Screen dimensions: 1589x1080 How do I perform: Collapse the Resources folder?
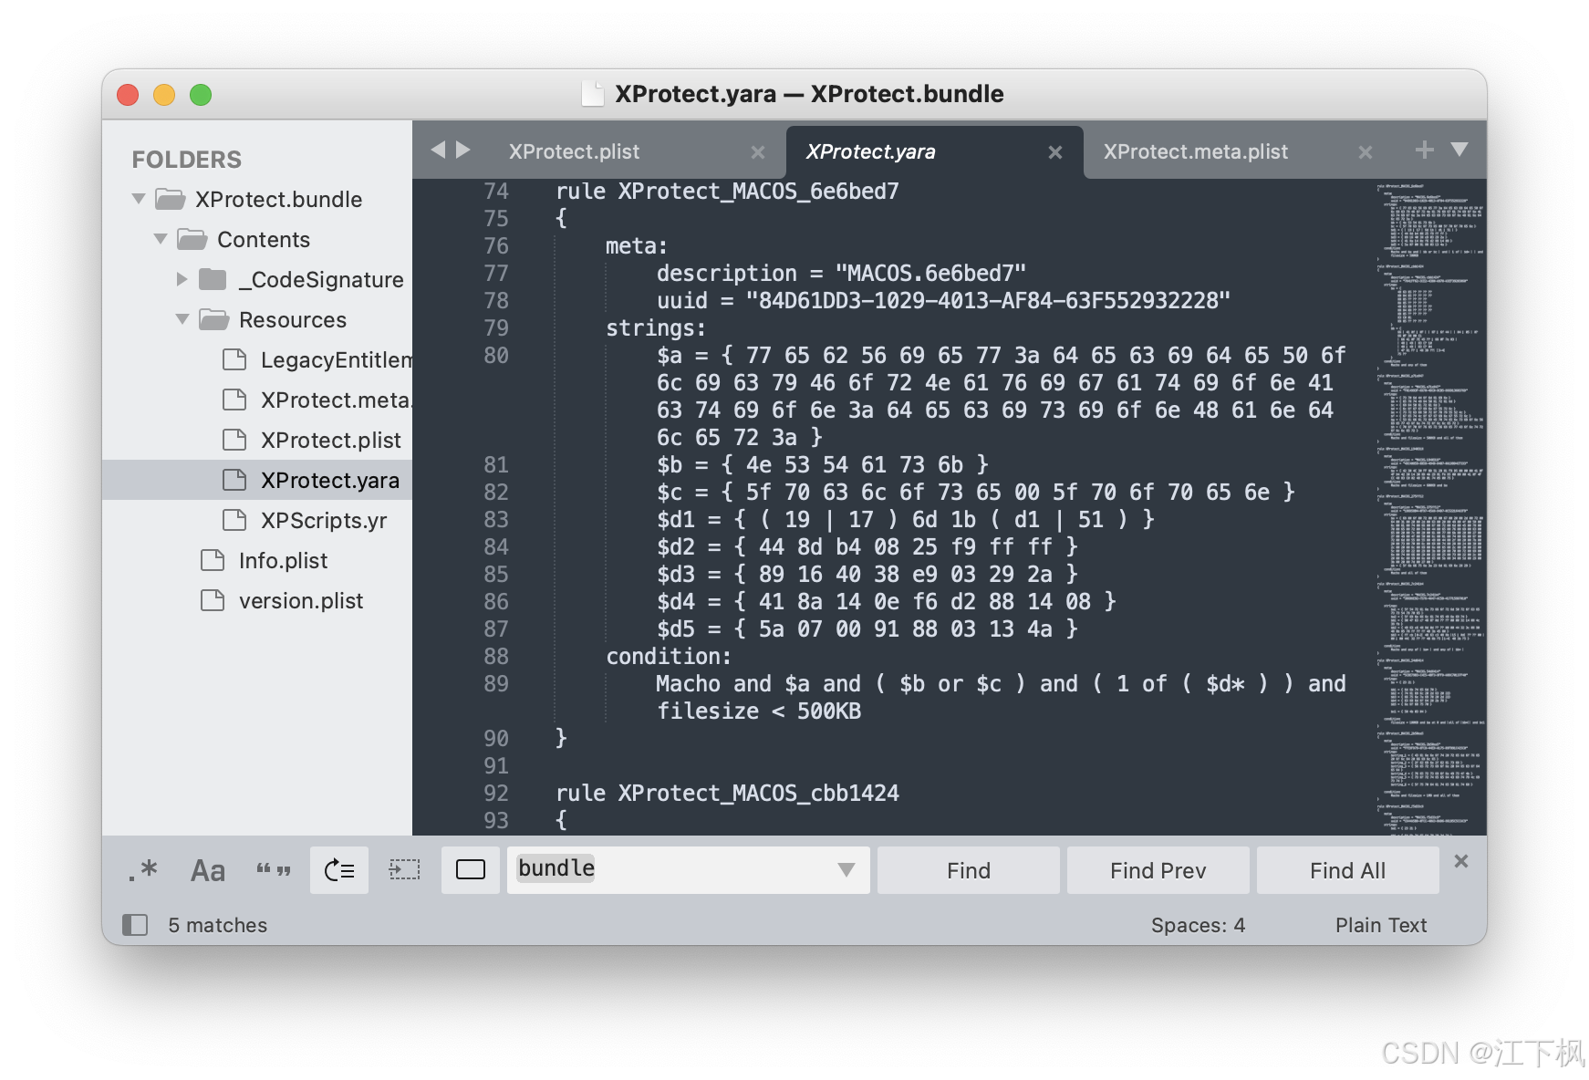[182, 319]
